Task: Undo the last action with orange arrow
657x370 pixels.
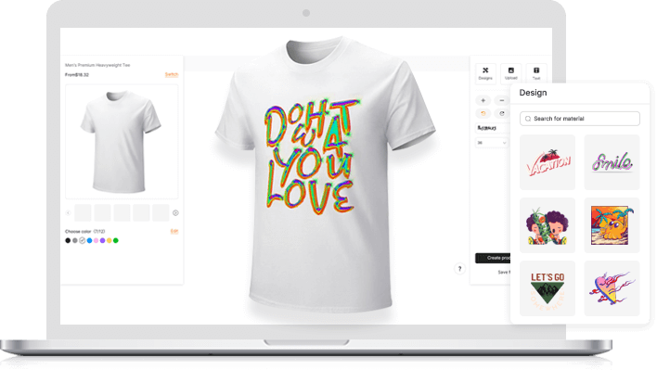Action: click(483, 113)
